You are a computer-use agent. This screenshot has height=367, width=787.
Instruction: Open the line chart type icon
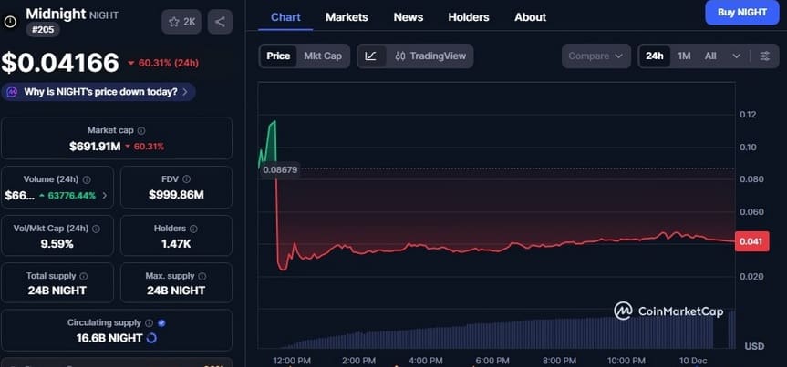click(x=370, y=56)
